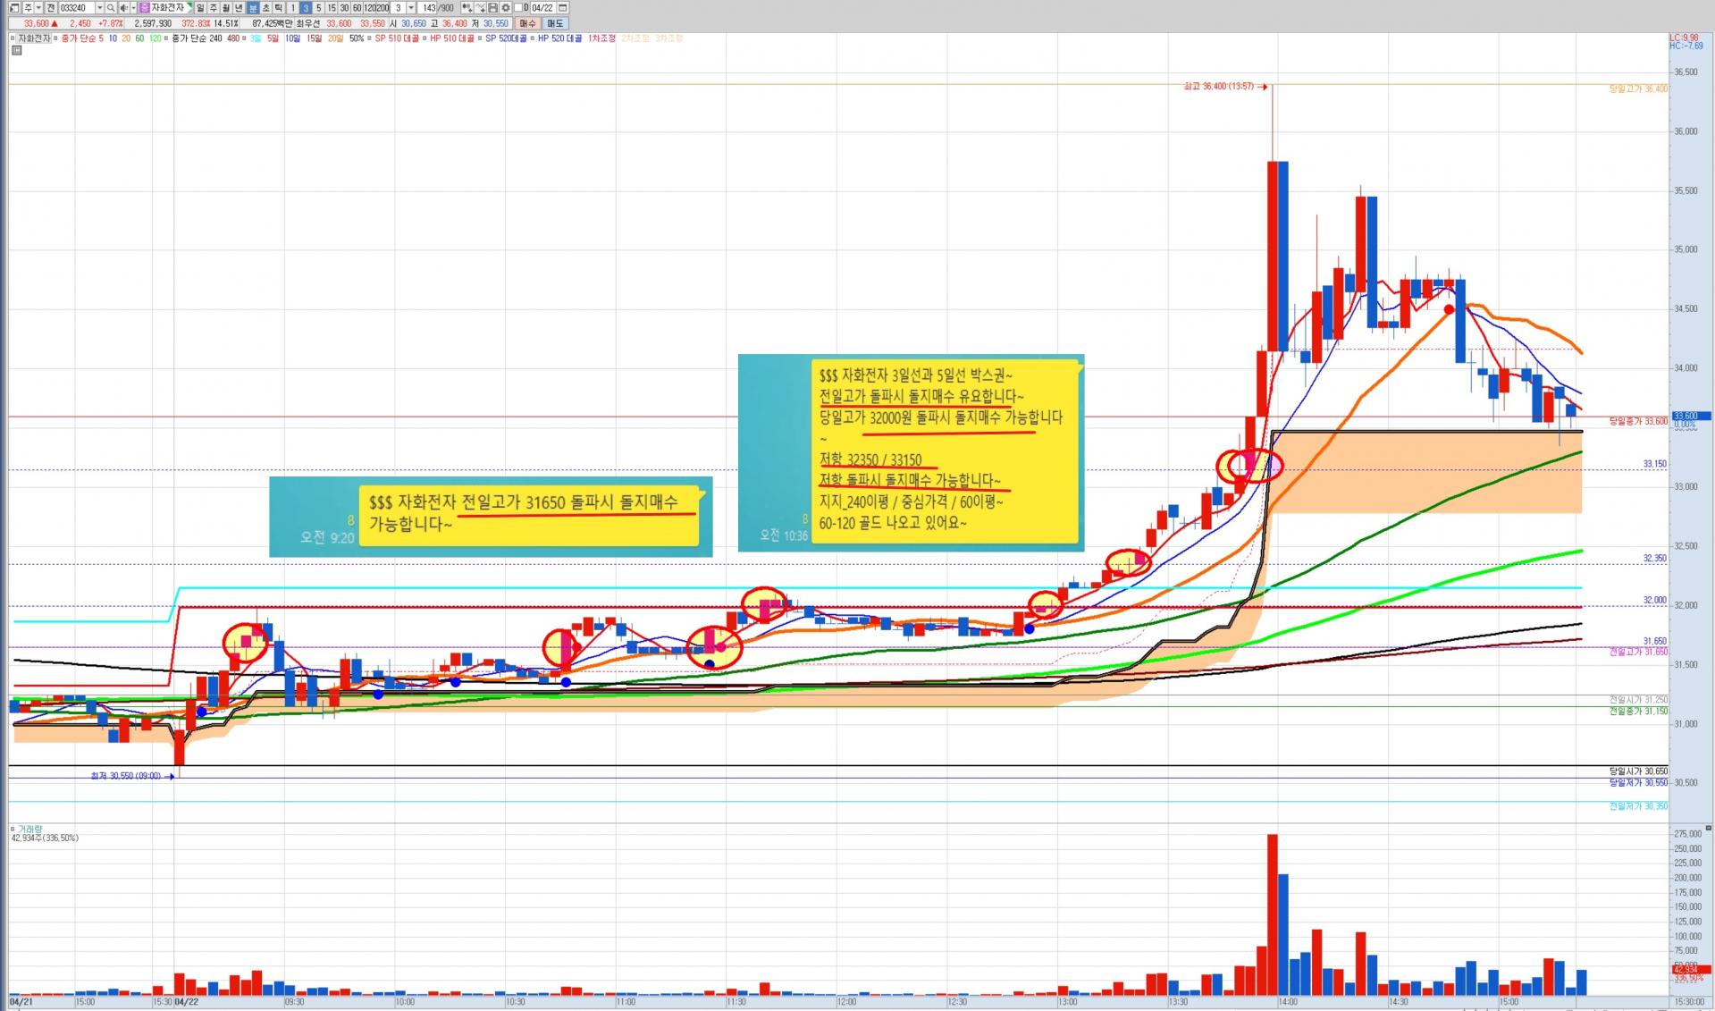The image size is (1715, 1011).
Task: Click the SP 510 대골 indicator legend
Action: [397, 38]
